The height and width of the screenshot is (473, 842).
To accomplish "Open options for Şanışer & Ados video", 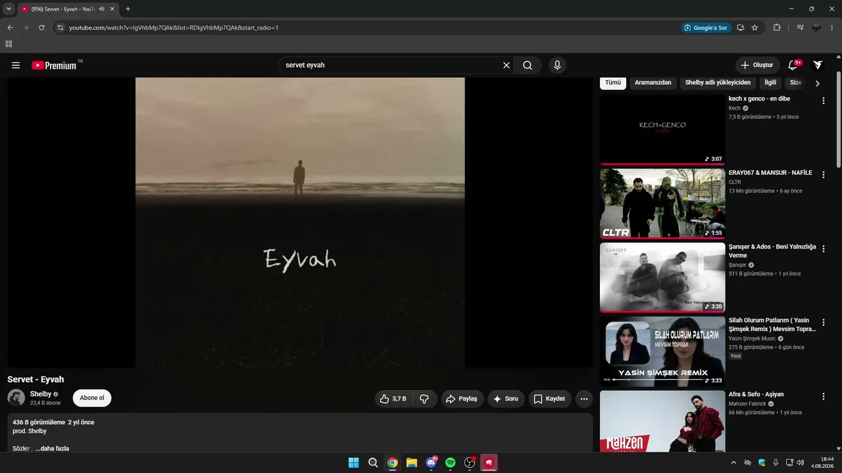I will [823, 249].
